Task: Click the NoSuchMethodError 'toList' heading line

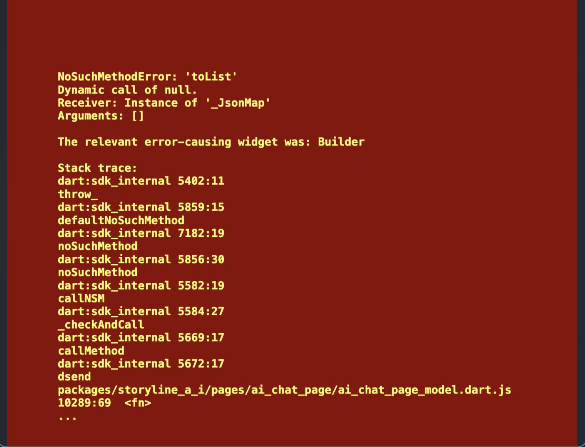Action: [147, 77]
